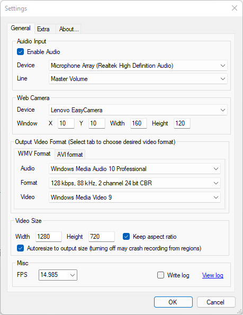This screenshot has width=243, height=315.
Task: Expand the Windows Media Video 9 dropdown
Action: [134, 197]
